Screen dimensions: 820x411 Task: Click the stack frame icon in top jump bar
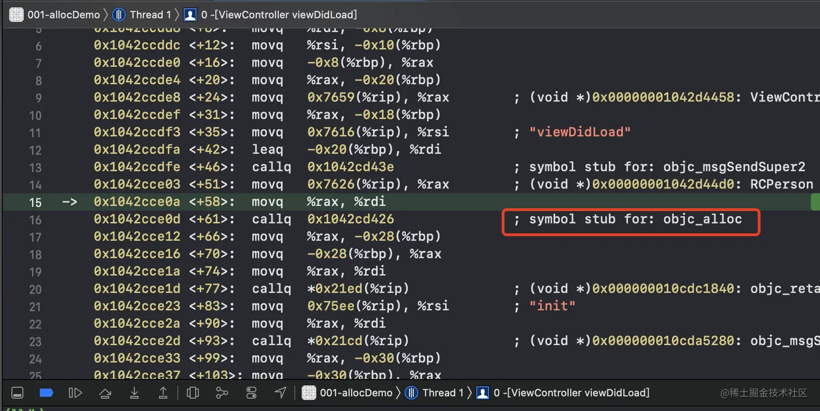pos(190,15)
